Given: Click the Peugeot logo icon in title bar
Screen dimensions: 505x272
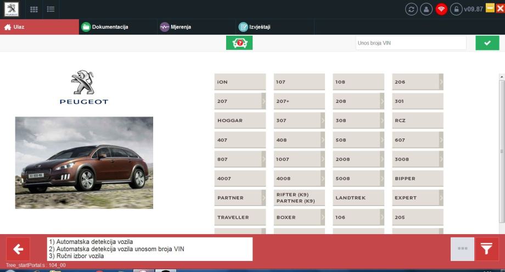Looking at the screenshot, I should [x=12, y=9].
